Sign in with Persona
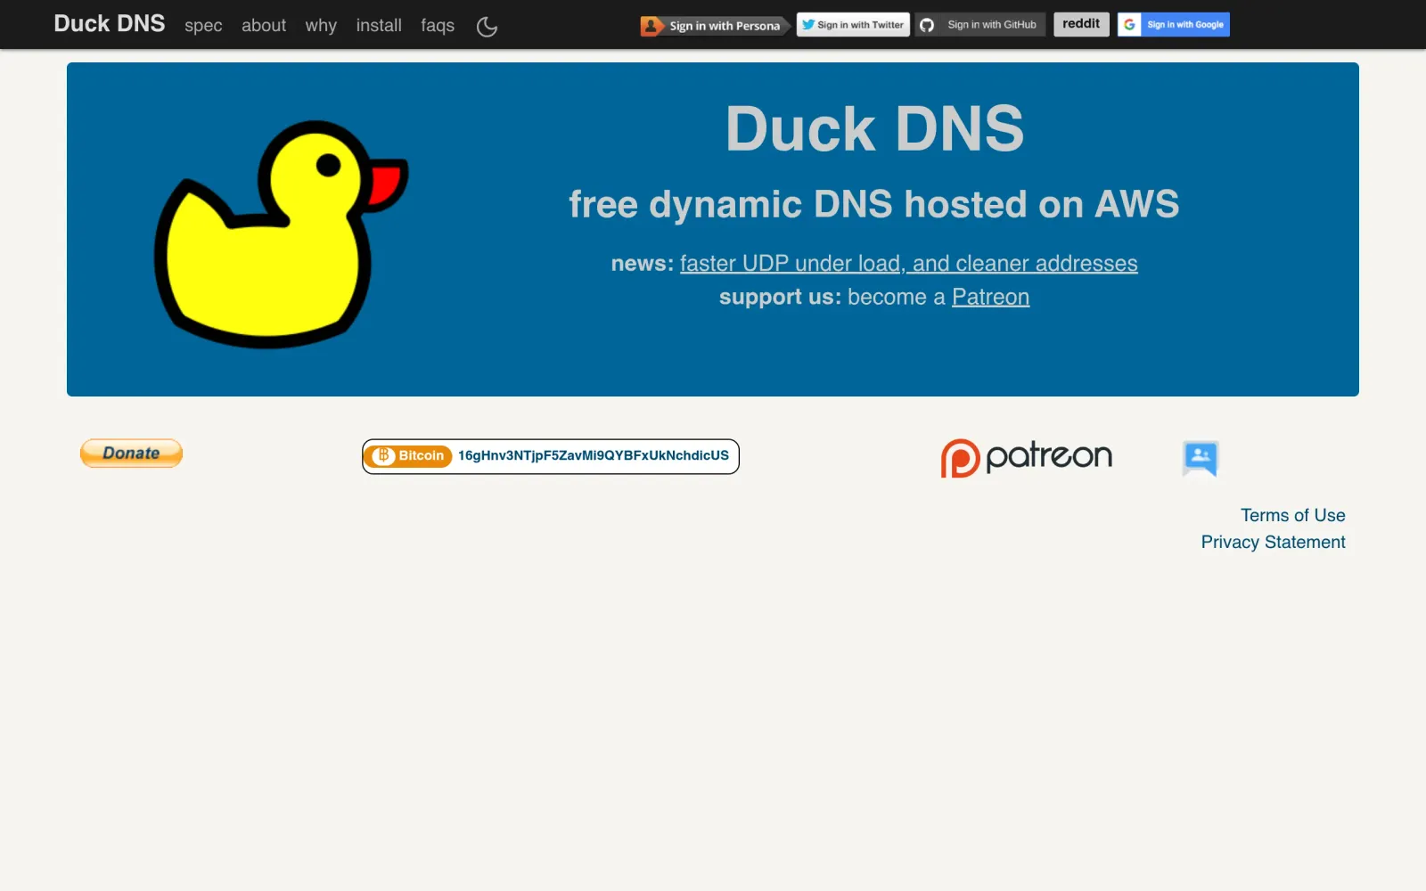Screen dimensions: 1426x891 [715, 26]
